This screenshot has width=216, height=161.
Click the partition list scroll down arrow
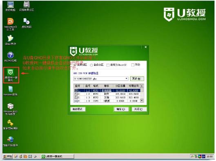142,101
